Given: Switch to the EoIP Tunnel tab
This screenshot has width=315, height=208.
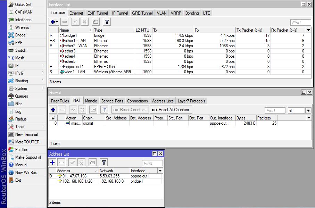Looking at the screenshot, I should click(x=98, y=13).
